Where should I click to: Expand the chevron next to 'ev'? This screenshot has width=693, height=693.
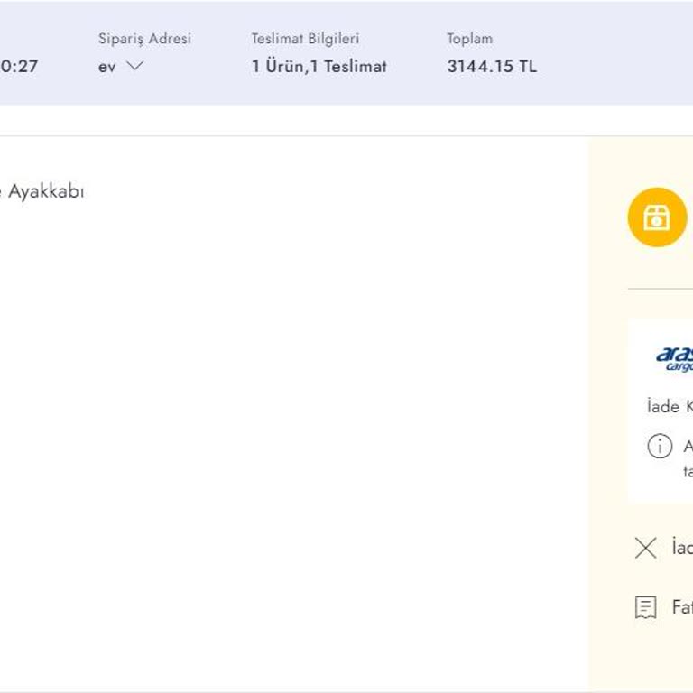134,66
